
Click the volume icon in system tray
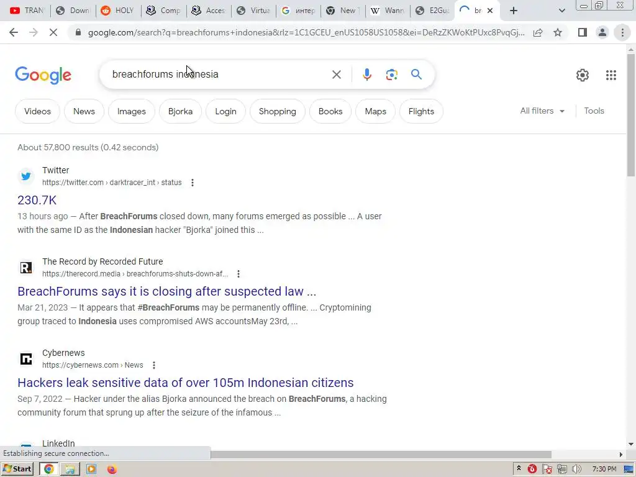pyautogui.click(x=576, y=470)
